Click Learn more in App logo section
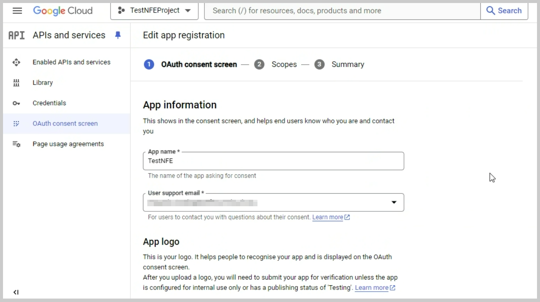This screenshot has height=302, width=540. (x=375, y=288)
